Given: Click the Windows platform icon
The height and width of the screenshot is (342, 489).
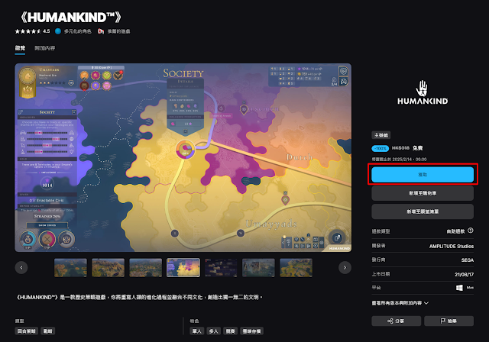Looking at the screenshot, I should [x=459, y=288].
